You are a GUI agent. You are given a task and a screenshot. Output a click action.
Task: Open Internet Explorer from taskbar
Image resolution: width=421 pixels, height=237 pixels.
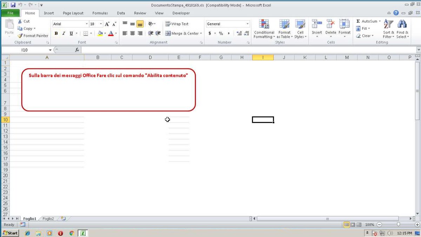coord(27,233)
